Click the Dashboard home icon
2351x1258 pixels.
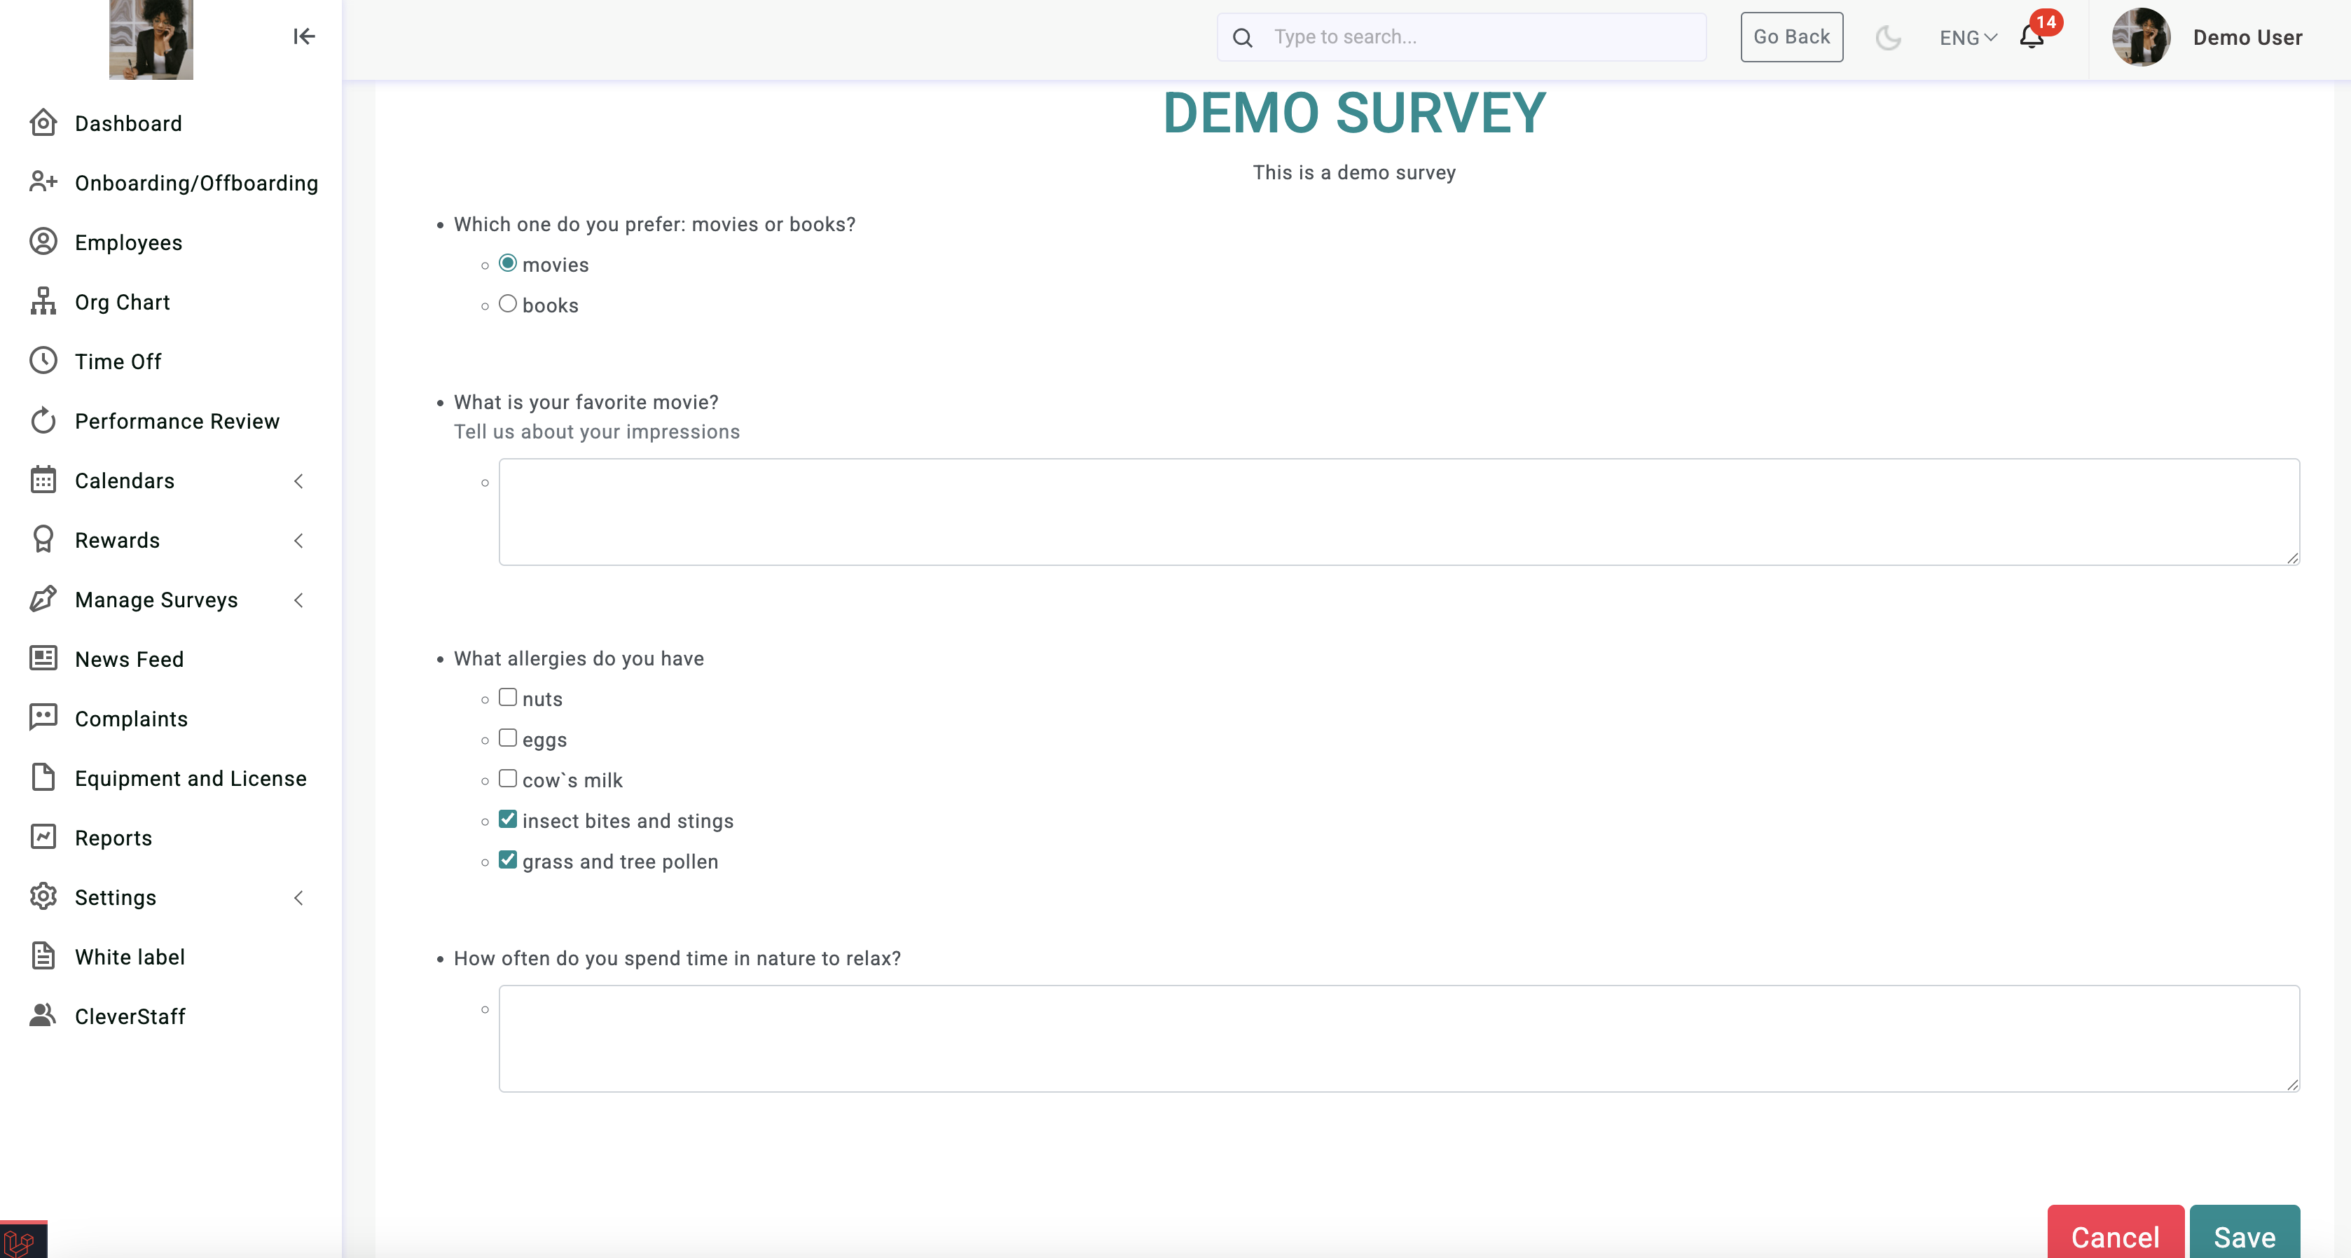(43, 123)
